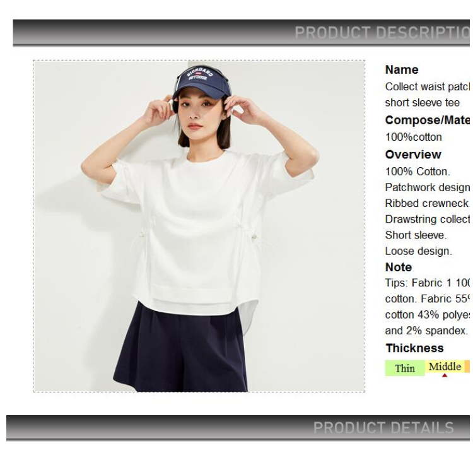Image resolution: width=473 pixels, height=453 pixels.
Task: Click the Ribbed crewneck line
Action: [x=428, y=203]
